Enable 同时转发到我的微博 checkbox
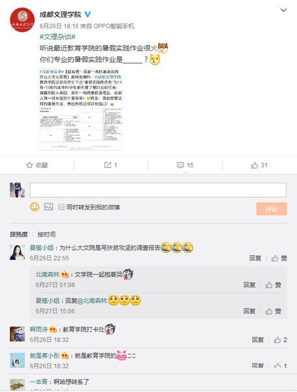Image resolution: width=297 pixels, height=392 pixels. click(61, 207)
